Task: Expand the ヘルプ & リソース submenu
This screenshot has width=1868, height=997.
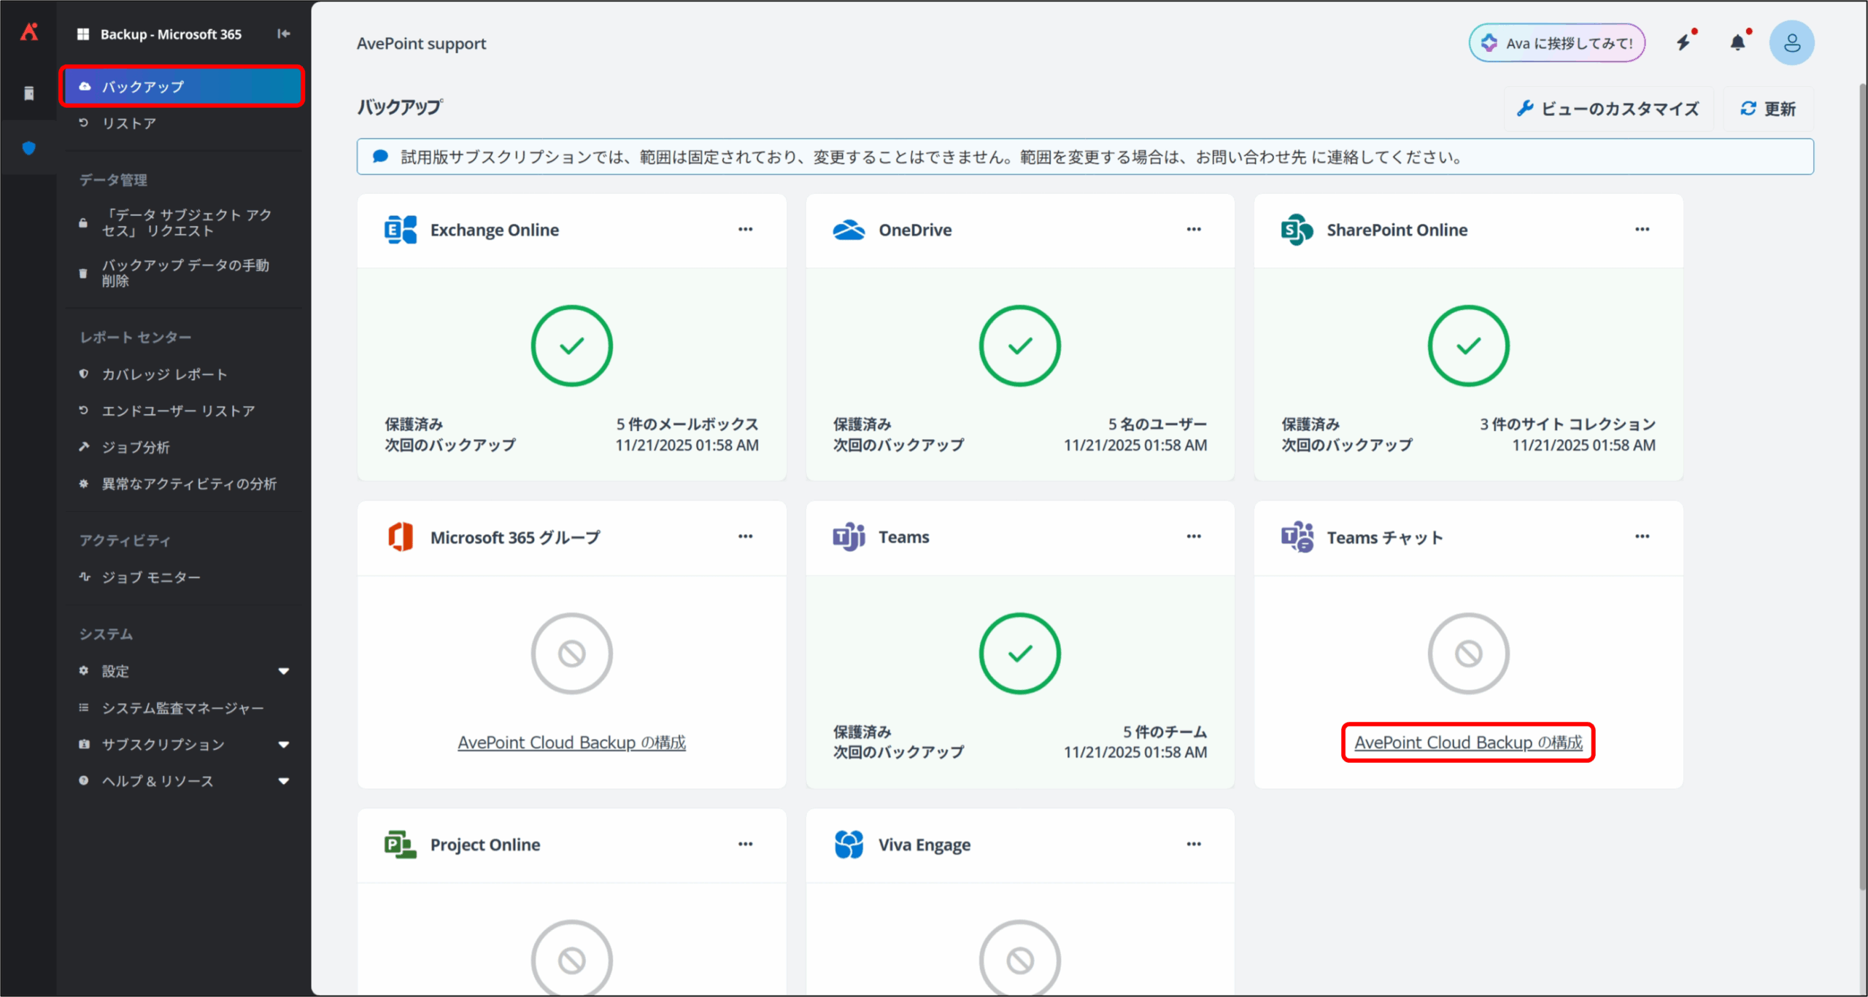Action: click(284, 781)
